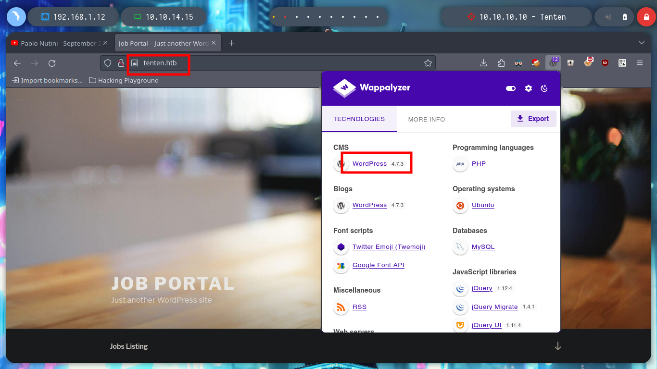The width and height of the screenshot is (657, 369).
Task: Open the Hacking Playground bookmarks folder
Action: [x=124, y=80]
